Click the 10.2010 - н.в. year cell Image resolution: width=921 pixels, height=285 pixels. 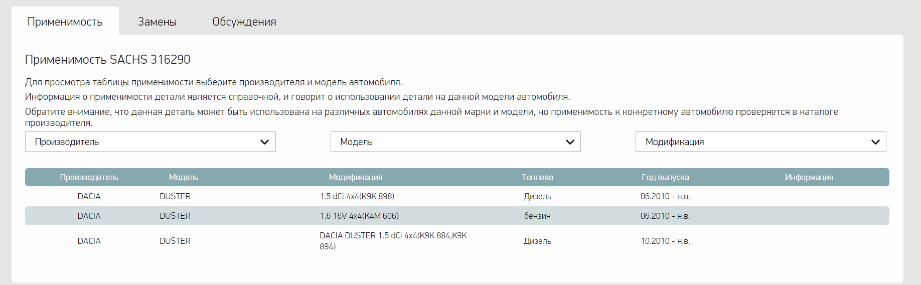pyautogui.click(x=665, y=241)
